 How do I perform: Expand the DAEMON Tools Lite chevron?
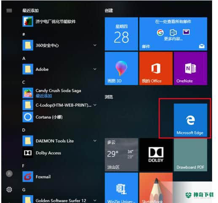[x=95, y=141]
